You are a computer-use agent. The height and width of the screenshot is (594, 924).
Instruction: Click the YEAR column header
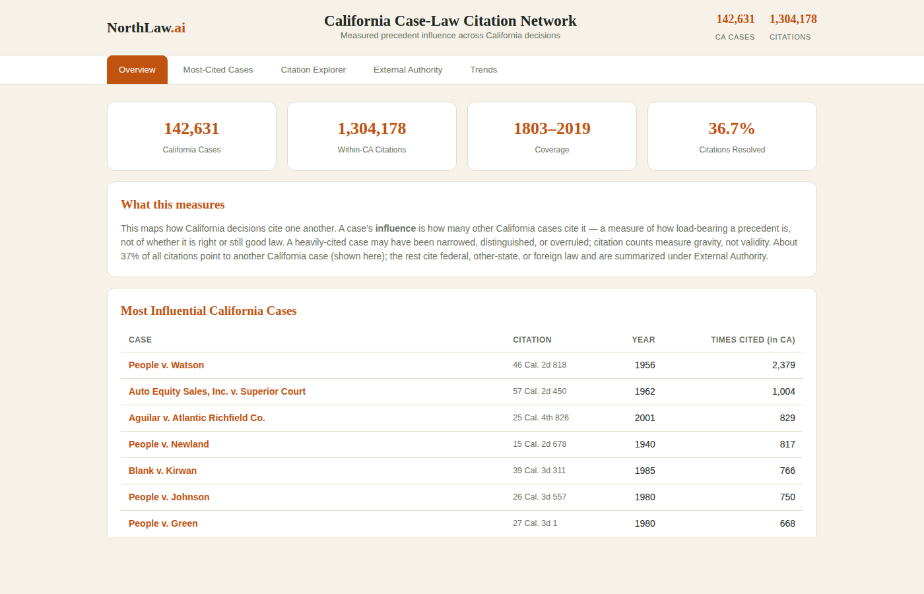(x=643, y=340)
